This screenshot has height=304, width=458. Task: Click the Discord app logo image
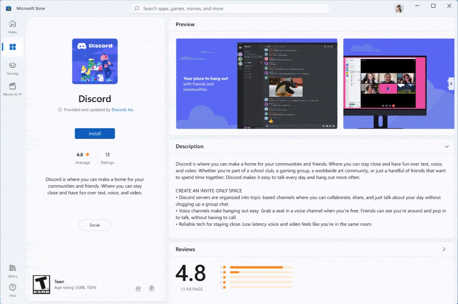point(95,61)
